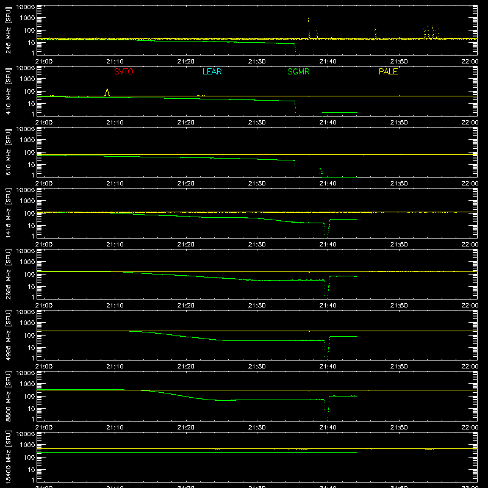Click the 1000 tick label of the 410 MHz plot

[27, 79]
